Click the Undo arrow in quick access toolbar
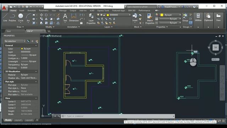Image resolution: width=227 pixels, height=128 pixels. (31, 7)
